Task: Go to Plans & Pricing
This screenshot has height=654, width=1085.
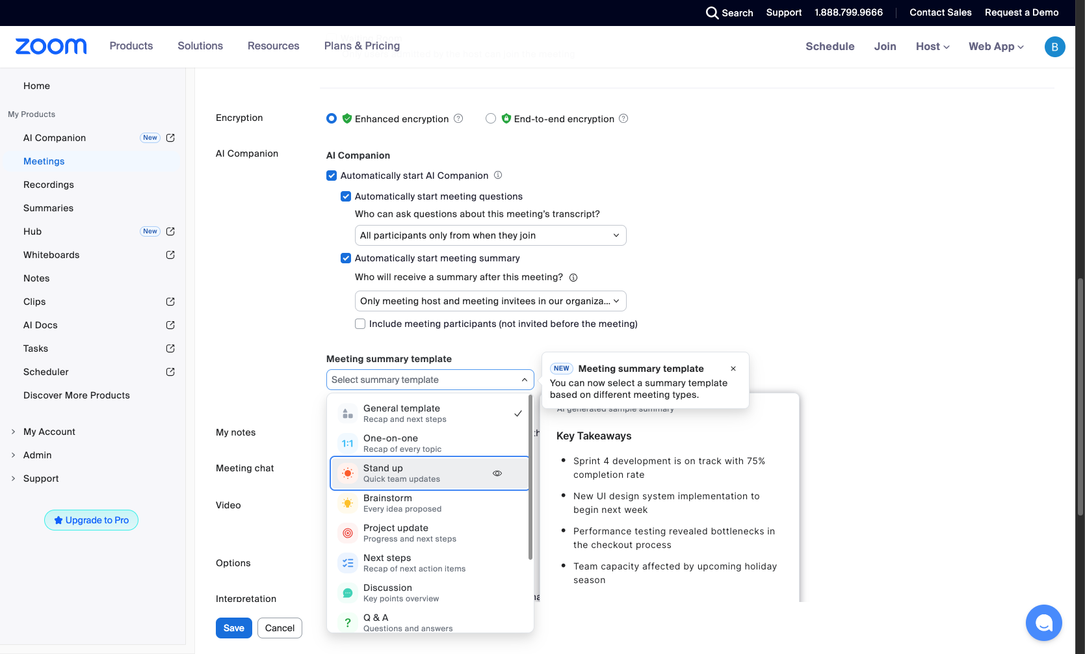Action: coord(362,46)
